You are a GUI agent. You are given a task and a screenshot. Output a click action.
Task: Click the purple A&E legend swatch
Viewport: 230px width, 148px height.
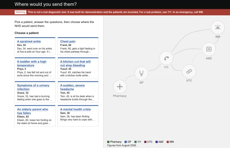pyautogui.click(x=156, y=142)
